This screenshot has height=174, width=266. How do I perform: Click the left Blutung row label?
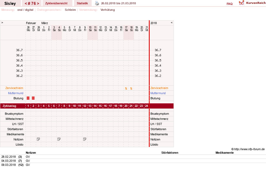(x=18, y=98)
